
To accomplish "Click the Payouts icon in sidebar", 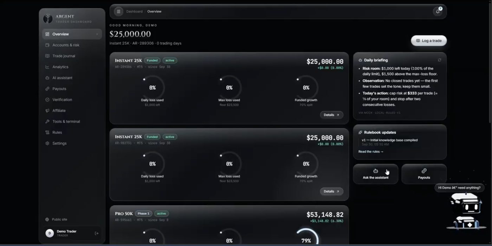I will pyautogui.click(x=47, y=89).
